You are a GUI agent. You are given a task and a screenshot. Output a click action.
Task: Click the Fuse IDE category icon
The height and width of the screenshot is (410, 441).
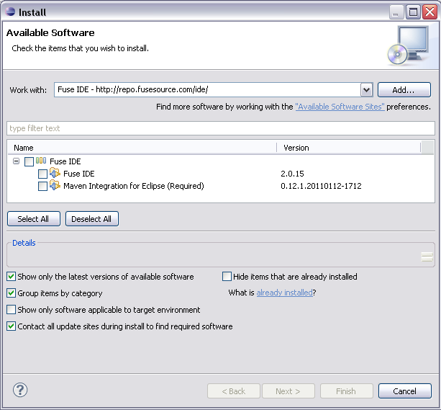tap(41, 161)
